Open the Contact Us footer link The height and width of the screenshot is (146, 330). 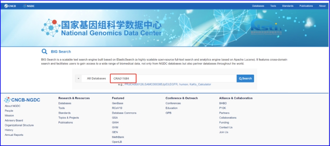coord(226,127)
